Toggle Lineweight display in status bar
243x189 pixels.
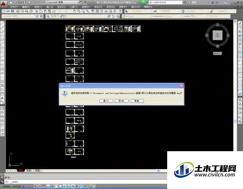(x=77, y=186)
